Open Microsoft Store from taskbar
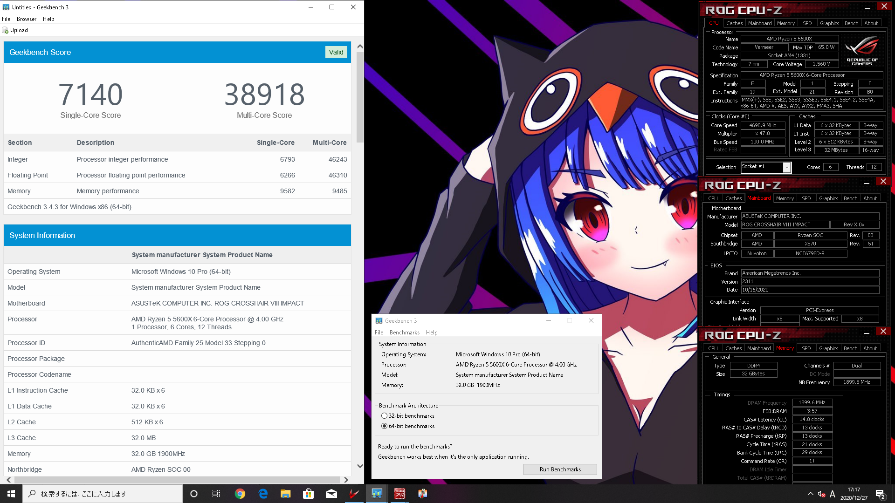 [309, 494]
